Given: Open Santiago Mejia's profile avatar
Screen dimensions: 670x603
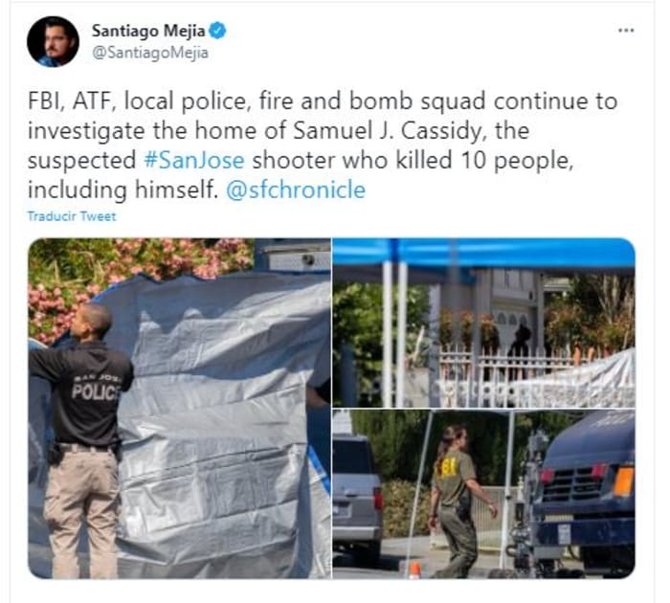Looking at the screenshot, I should point(53,41).
